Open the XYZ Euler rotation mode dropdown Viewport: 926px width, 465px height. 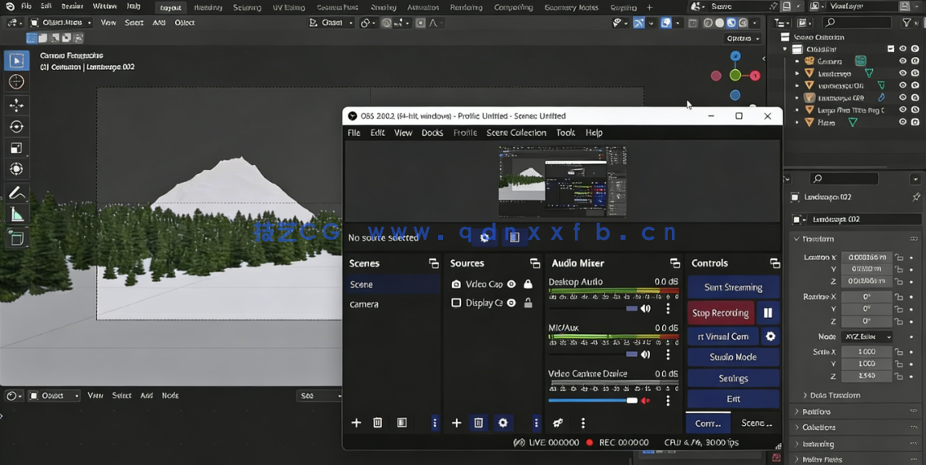coord(867,337)
